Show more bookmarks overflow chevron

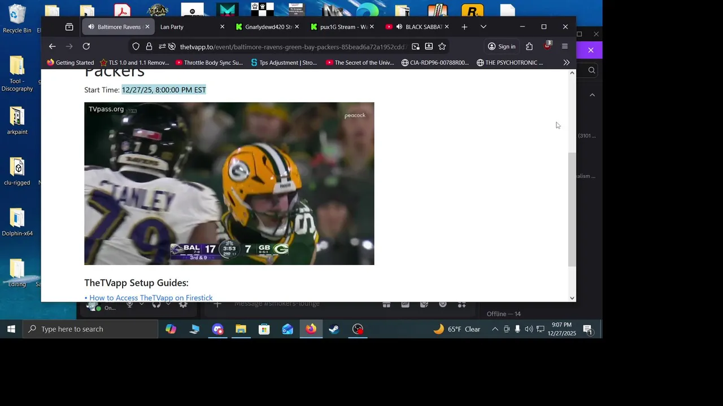[x=567, y=63]
